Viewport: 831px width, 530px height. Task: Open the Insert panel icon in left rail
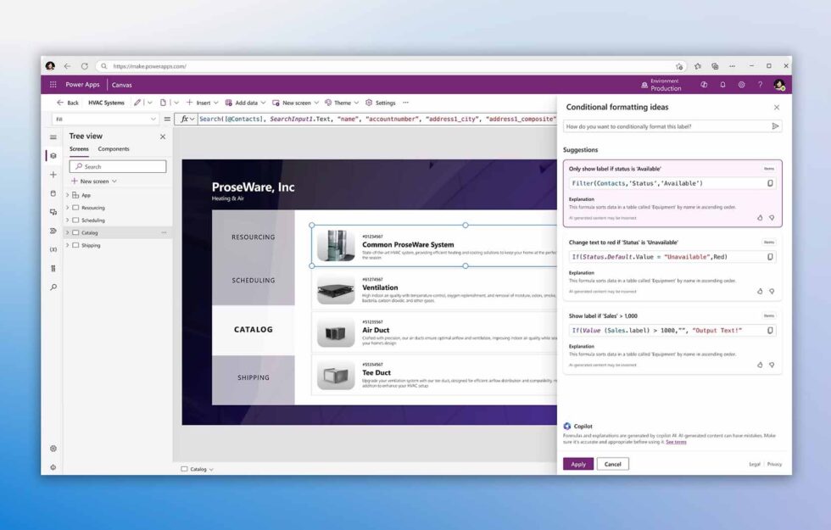53,175
